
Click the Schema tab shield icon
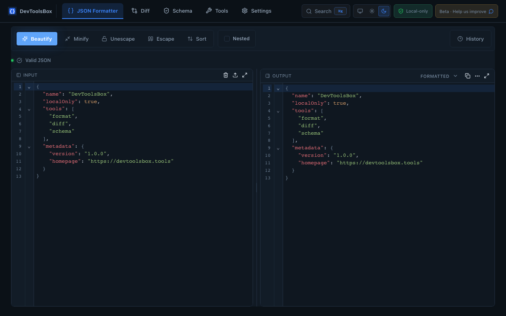[166, 11]
